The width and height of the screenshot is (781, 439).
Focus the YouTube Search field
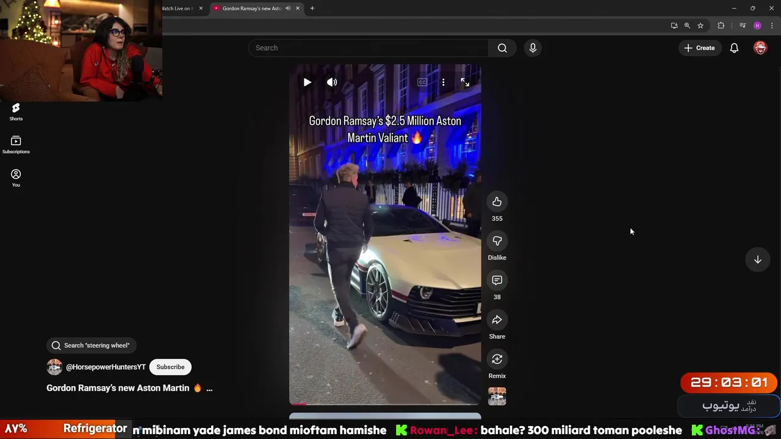point(368,48)
